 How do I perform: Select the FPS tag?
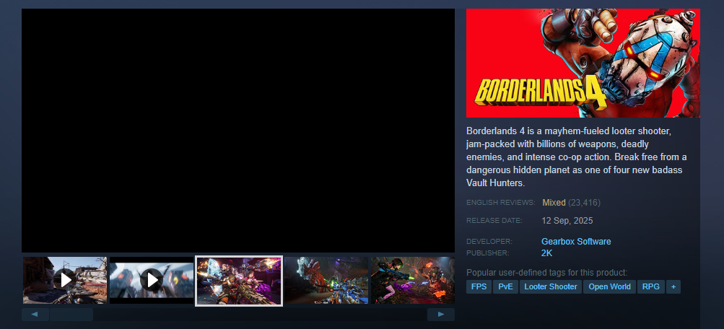coord(479,286)
